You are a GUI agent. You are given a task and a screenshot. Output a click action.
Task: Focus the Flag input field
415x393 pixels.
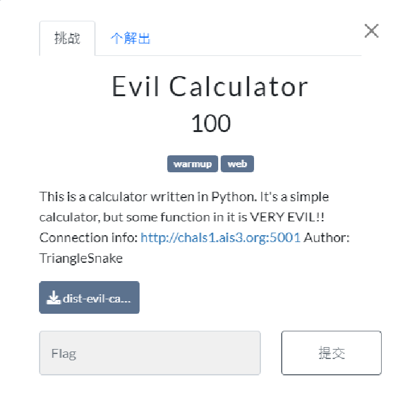(150, 353)
